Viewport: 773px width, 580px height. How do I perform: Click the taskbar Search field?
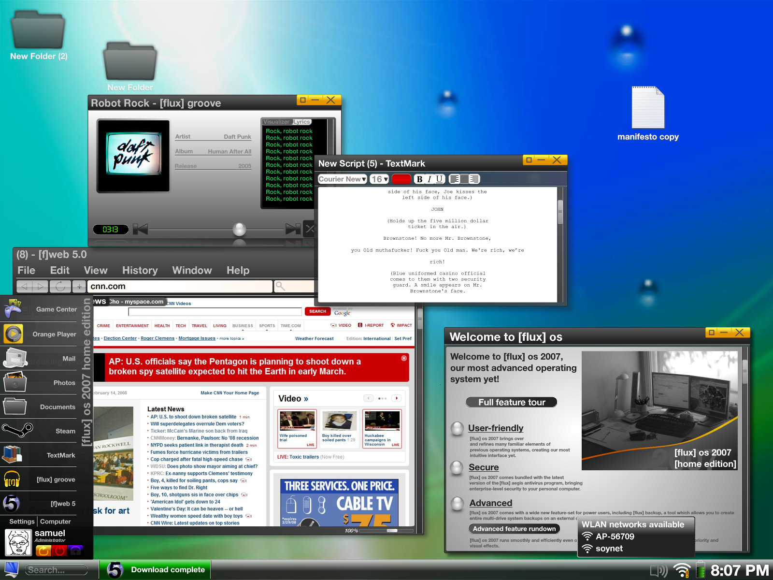pyautogui.click(x=56, y=570)
